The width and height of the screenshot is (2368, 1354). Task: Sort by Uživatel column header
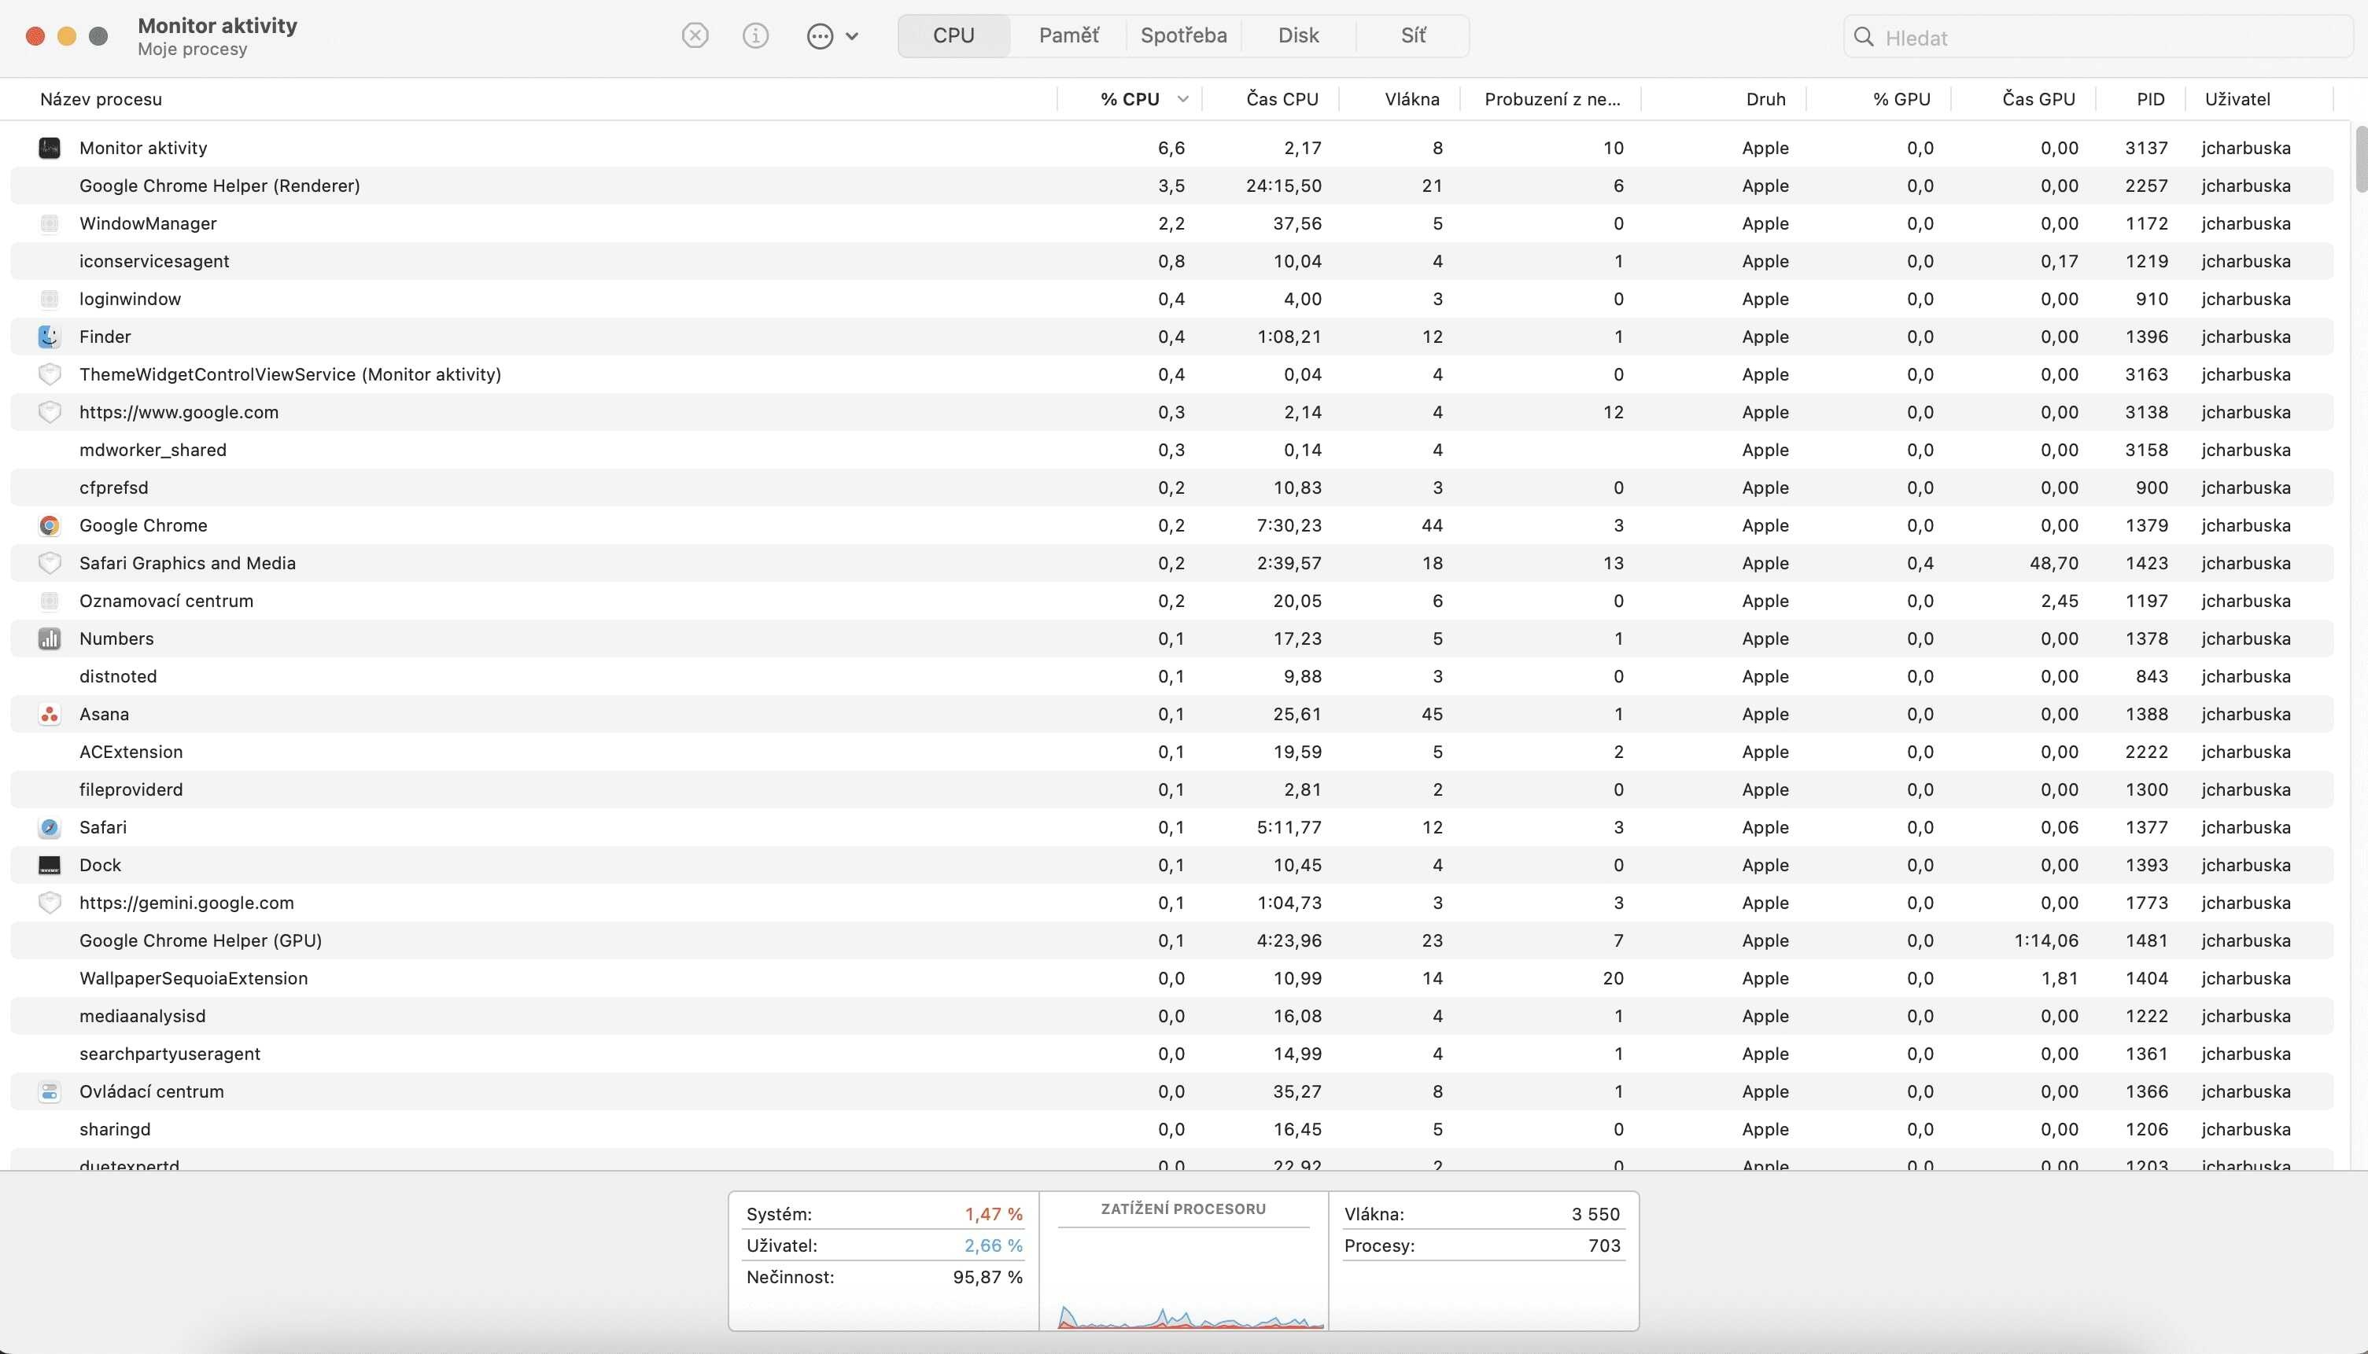click(2237, 100)
